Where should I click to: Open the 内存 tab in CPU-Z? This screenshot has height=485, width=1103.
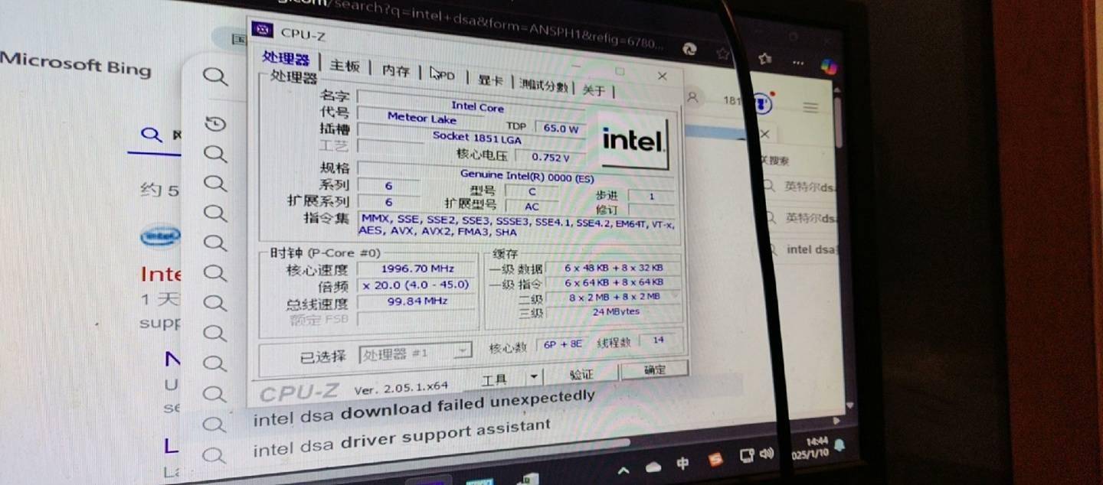coord(396,71)
